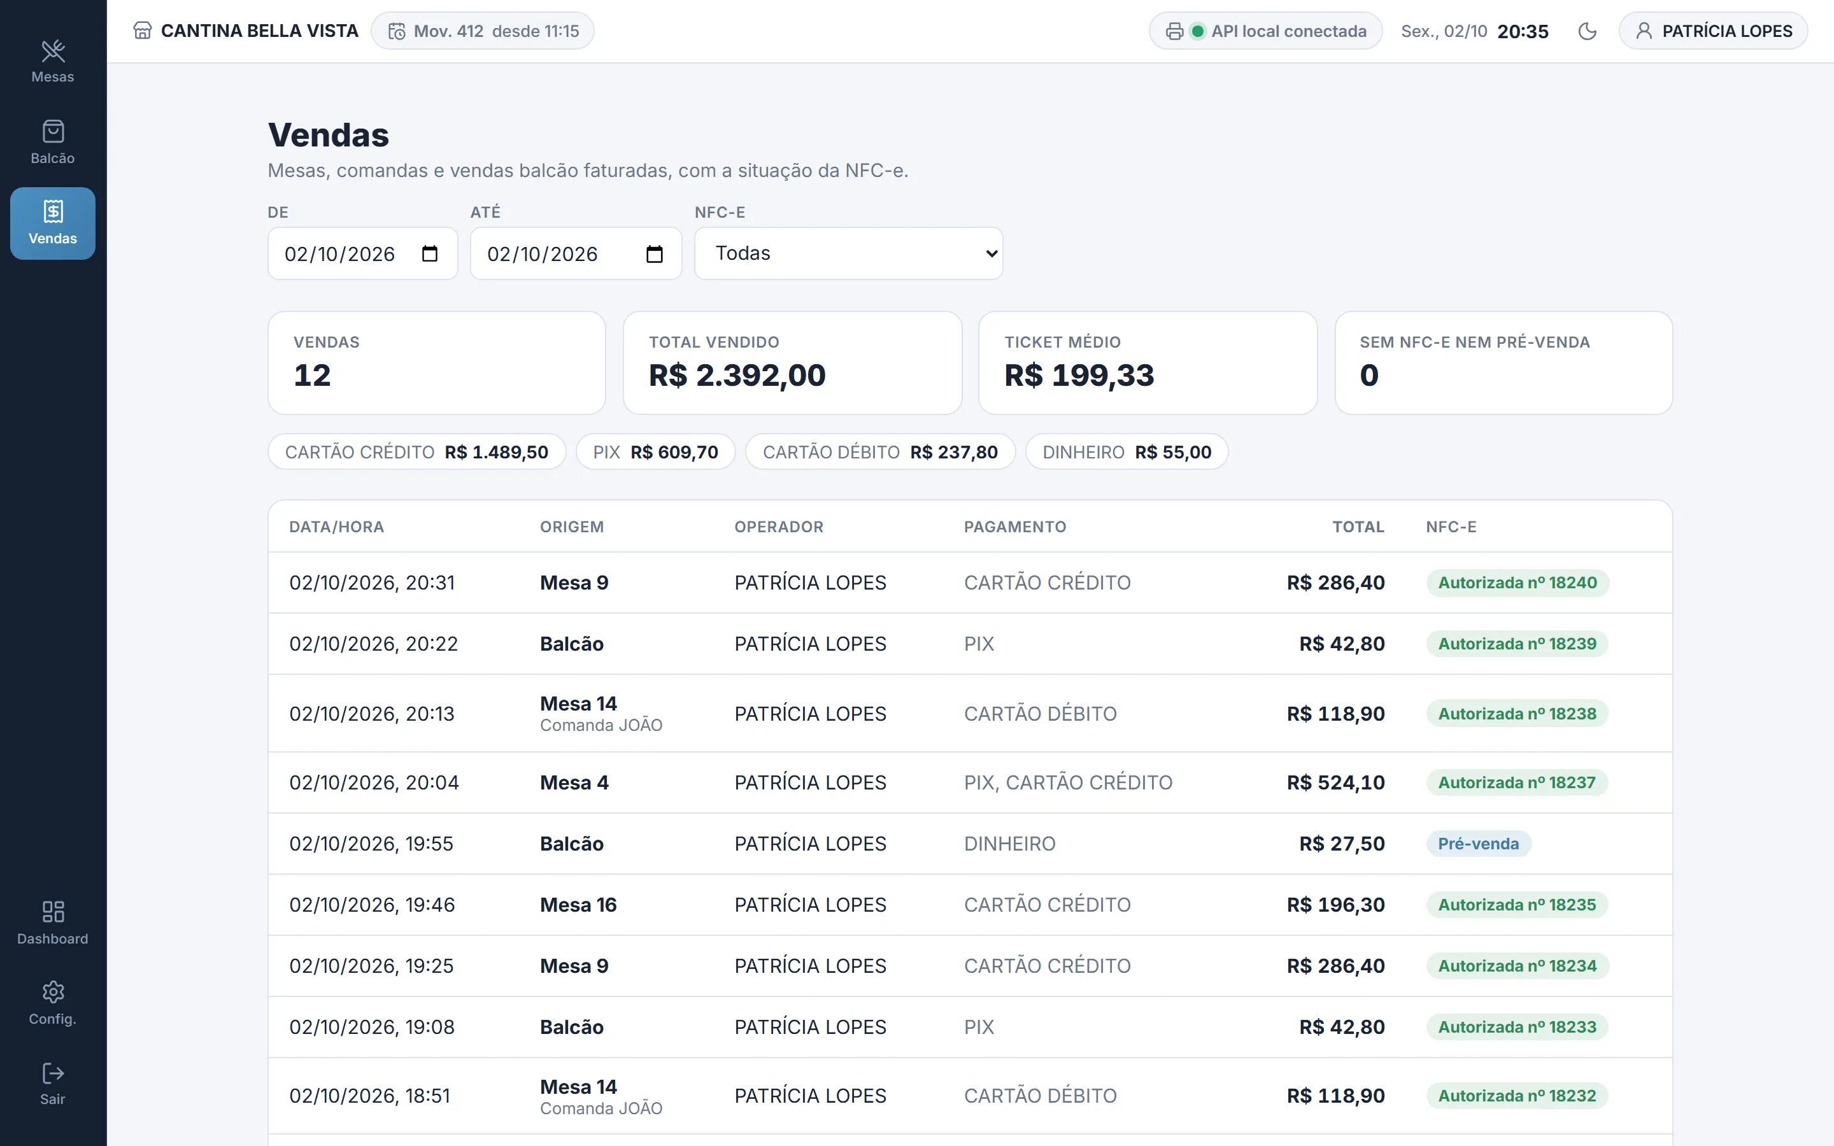Viewport: 1834px width, 1146px height.
Task: Click the CANTINA BELLA VISTA store name
Action: point(259,31)
